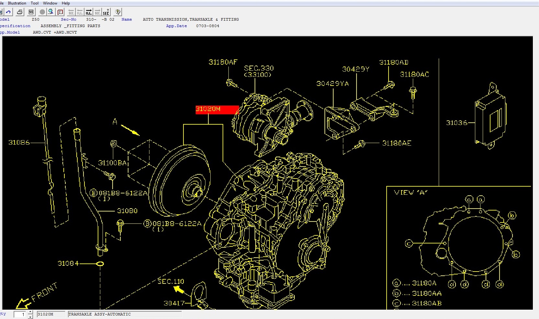Image resolution: width=539 pixels, height=319 pixels.
Task: Select part number 31036 in diagram
Action: [x=456, y=123]
